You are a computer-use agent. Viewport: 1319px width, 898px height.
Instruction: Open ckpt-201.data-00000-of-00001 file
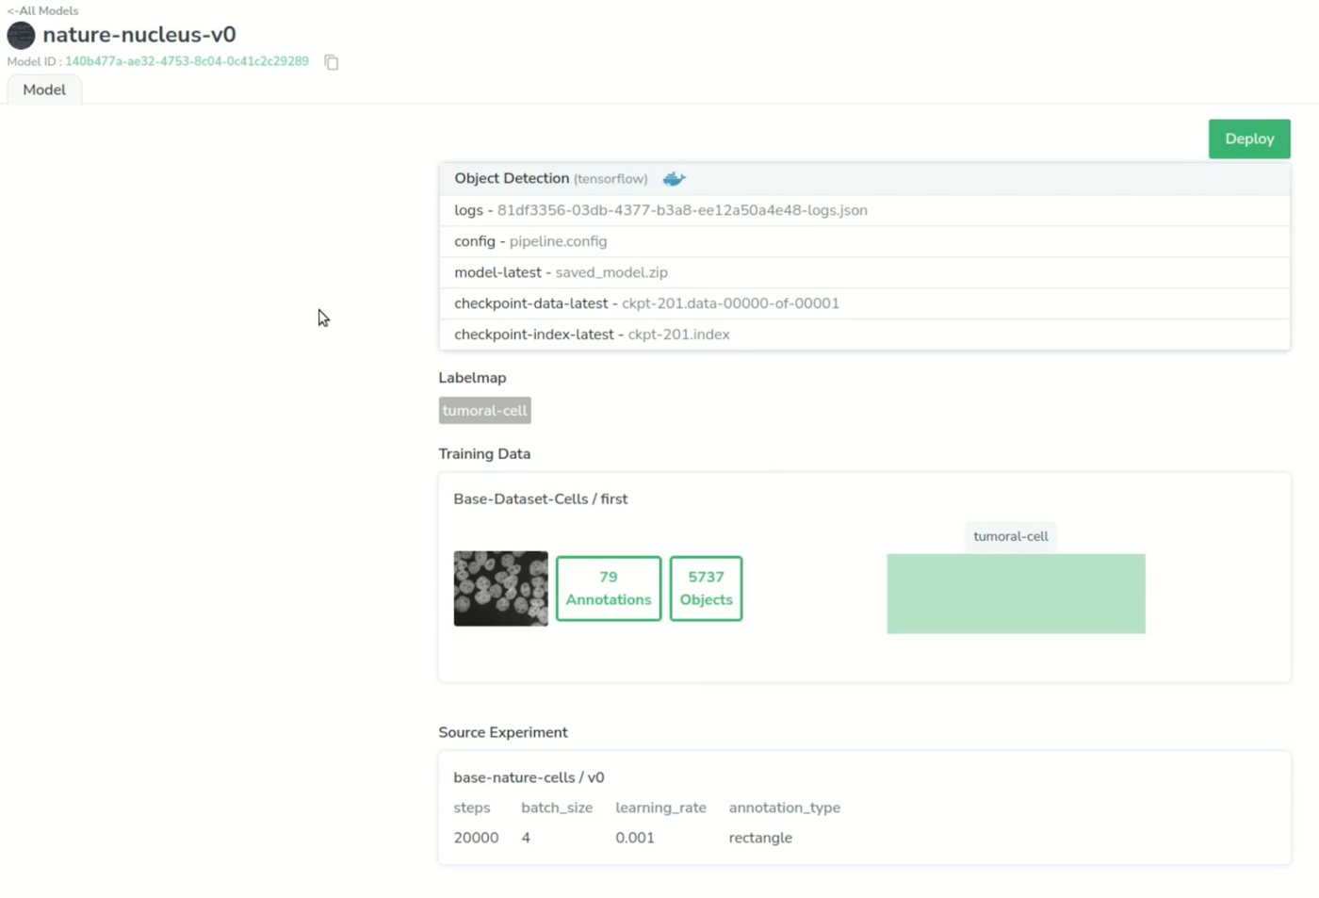[x=730, y=303]
